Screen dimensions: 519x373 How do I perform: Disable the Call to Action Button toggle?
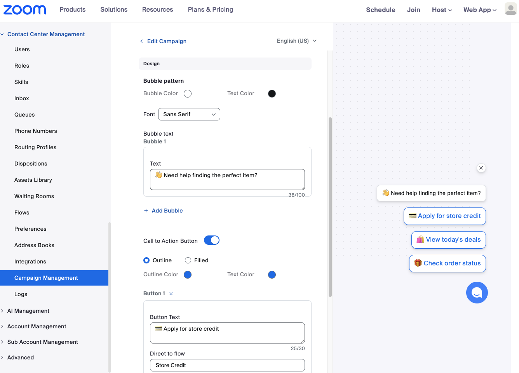212,241
